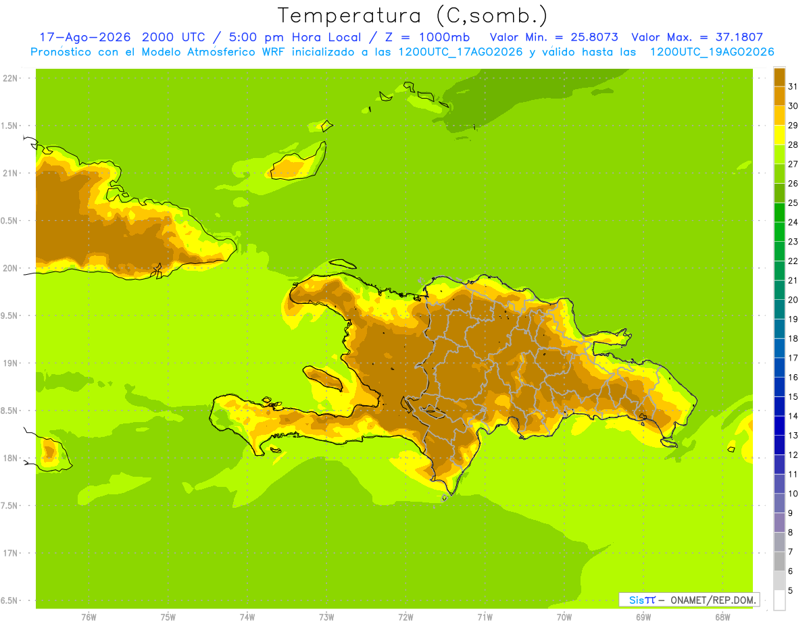The width and height of the screenshot is (811, 626).
Task: Click the "ONAMET/REP.DOM." credit label
Action: pyautogui.click(x=713, y=600)
